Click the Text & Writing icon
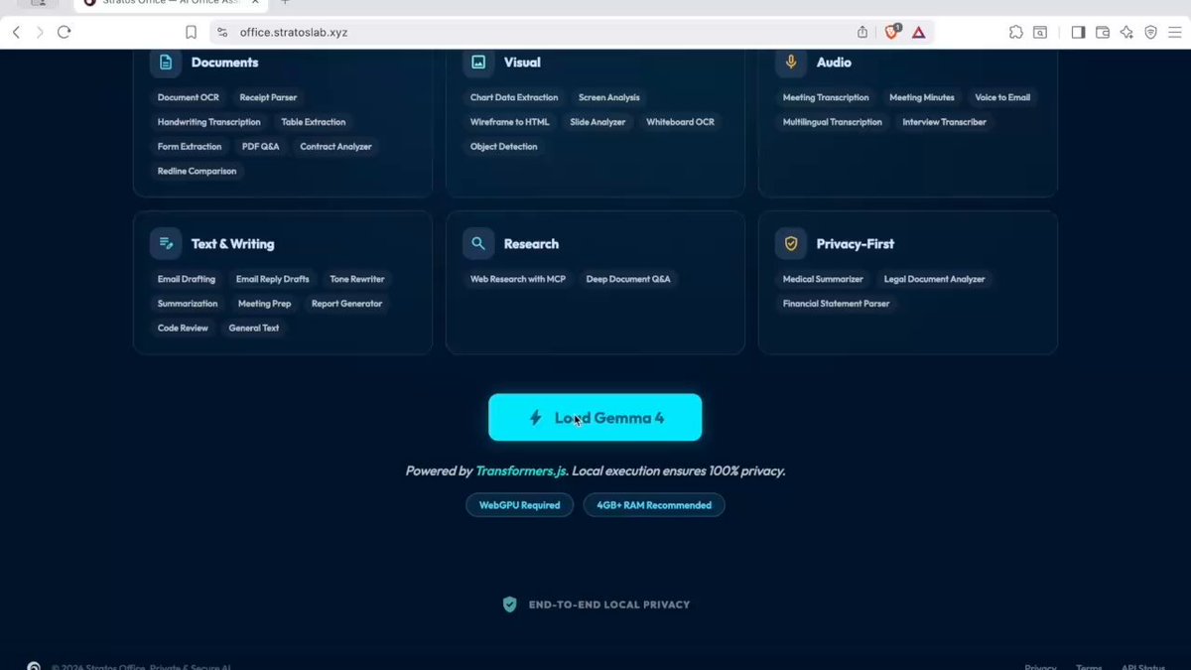Image resolution: width=1191 pixels, height=670 pixels. coord(166,243)
